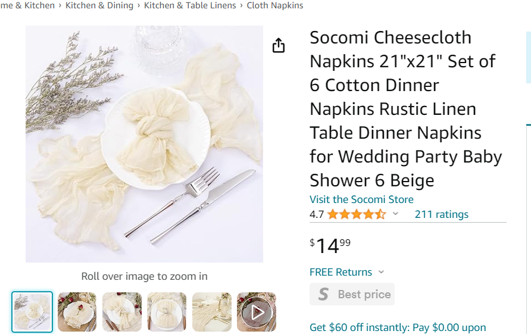This screenshot has height=334, width=531.
Task: Expand the FREE Returns chevron
Action: [x=382, y=272]
